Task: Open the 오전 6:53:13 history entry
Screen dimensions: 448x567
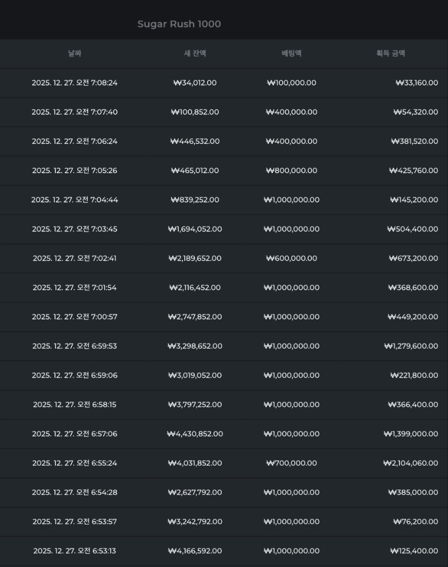Action: 74,551
